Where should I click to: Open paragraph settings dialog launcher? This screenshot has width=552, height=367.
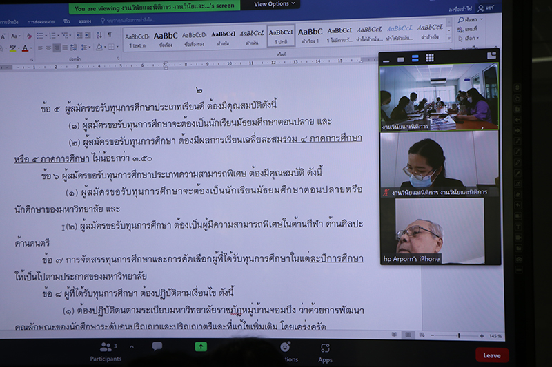[118, 59]
